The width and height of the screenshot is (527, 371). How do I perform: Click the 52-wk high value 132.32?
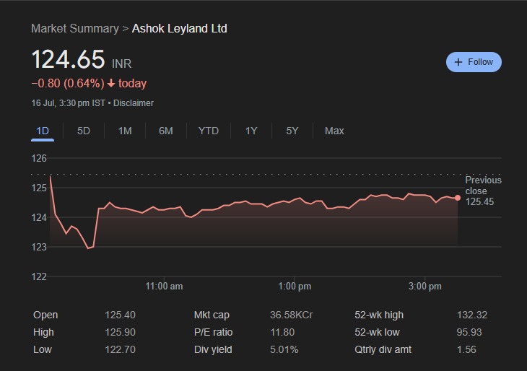pyautogui.click(x=472, y=315)
